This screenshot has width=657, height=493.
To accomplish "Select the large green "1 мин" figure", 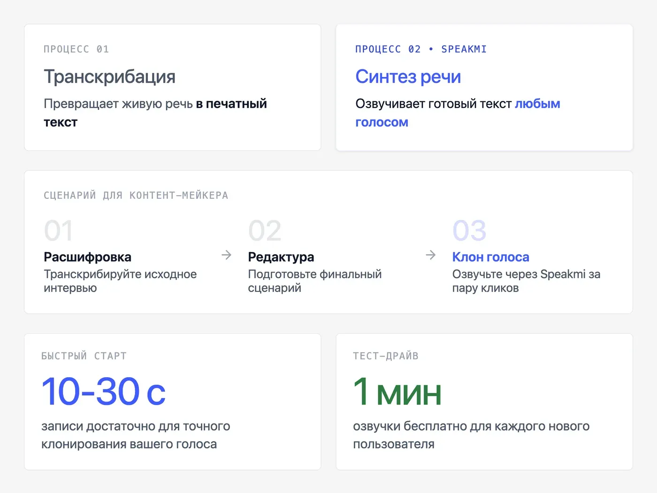I will [x=397, y=392].
